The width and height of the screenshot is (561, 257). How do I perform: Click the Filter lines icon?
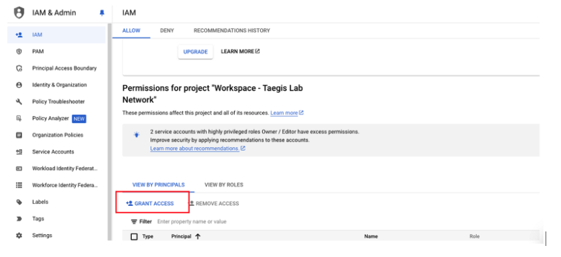pyautogui.click(x=134, y=222)
